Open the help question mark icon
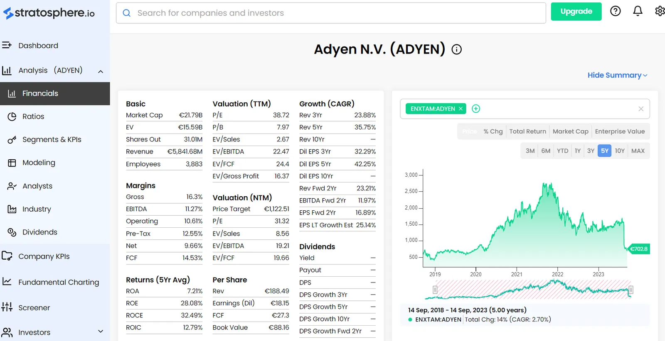Viewport: 665px width, 341px height. [615, 11]
